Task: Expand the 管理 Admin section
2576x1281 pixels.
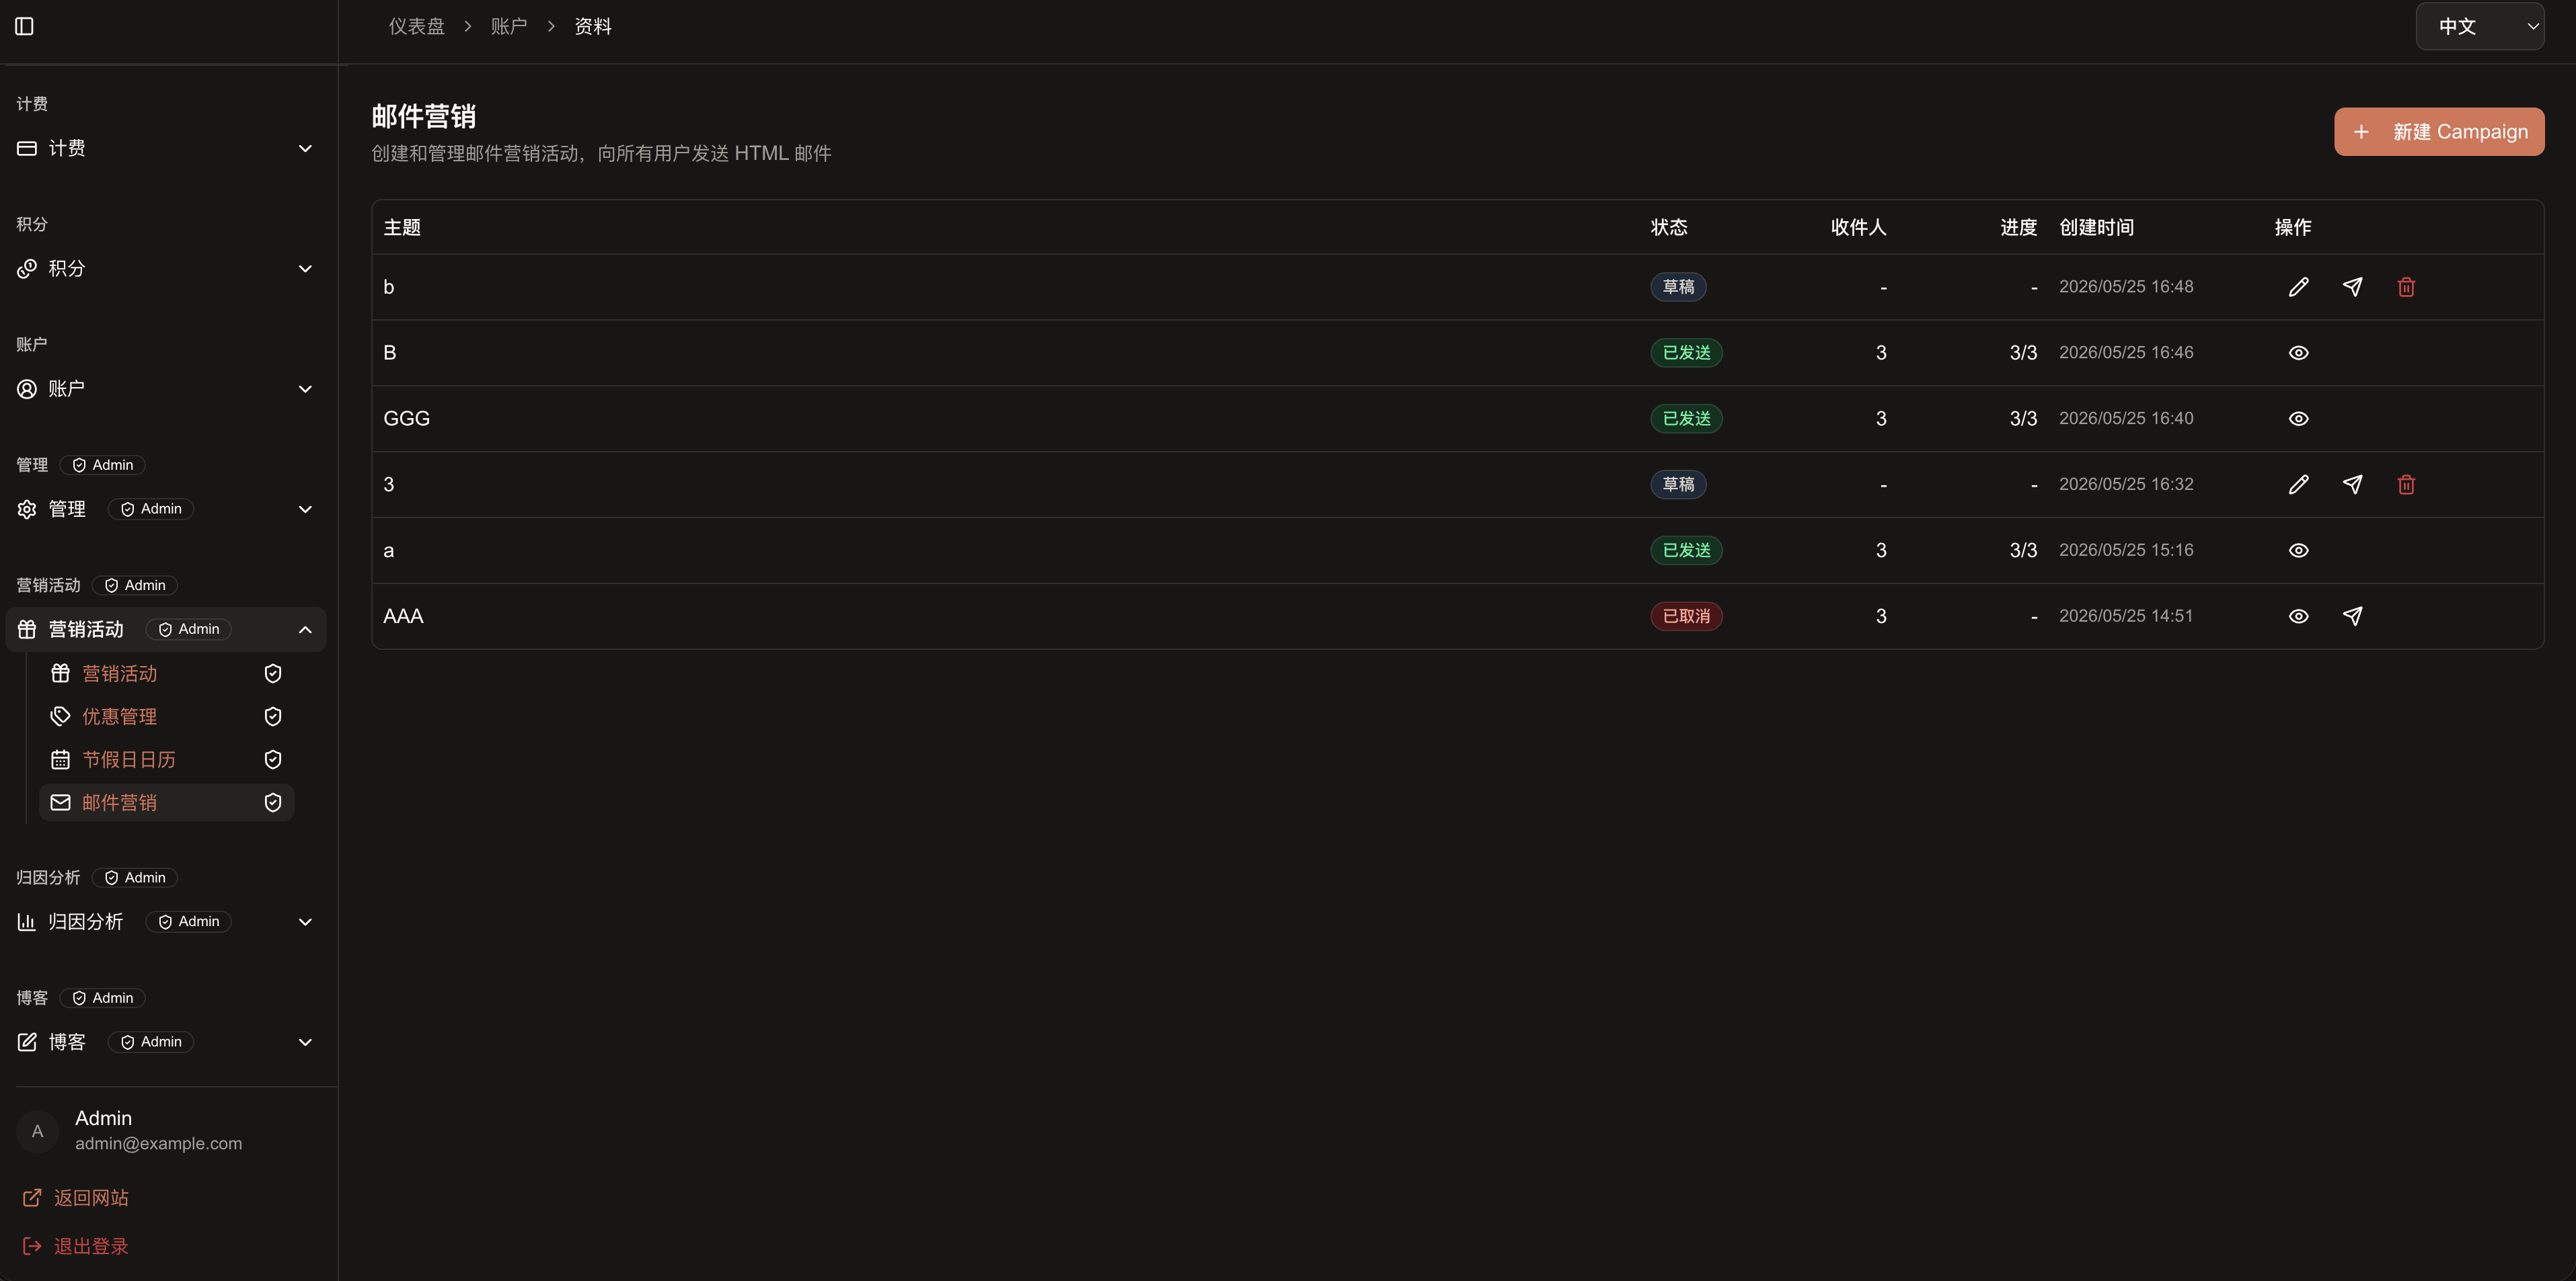Action: pos(305,509)
